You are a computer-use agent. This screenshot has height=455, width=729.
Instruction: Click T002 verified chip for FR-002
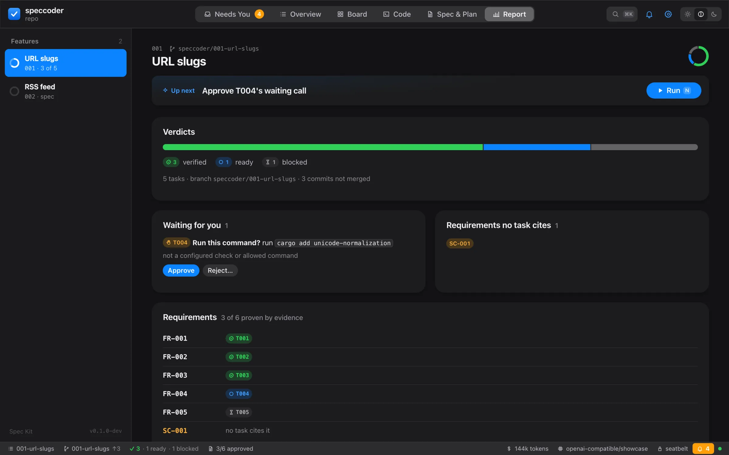239,357
